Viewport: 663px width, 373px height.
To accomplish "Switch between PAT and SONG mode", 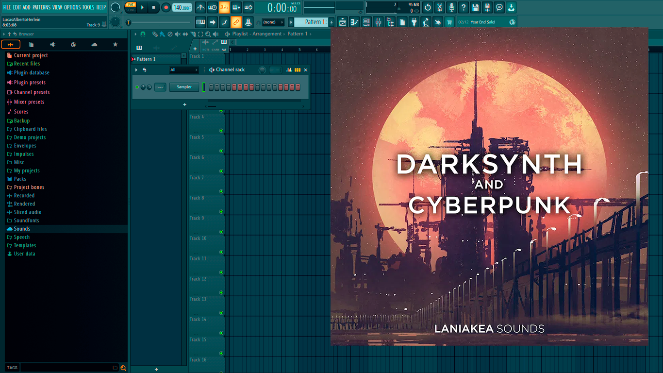I will click(131, 7).
